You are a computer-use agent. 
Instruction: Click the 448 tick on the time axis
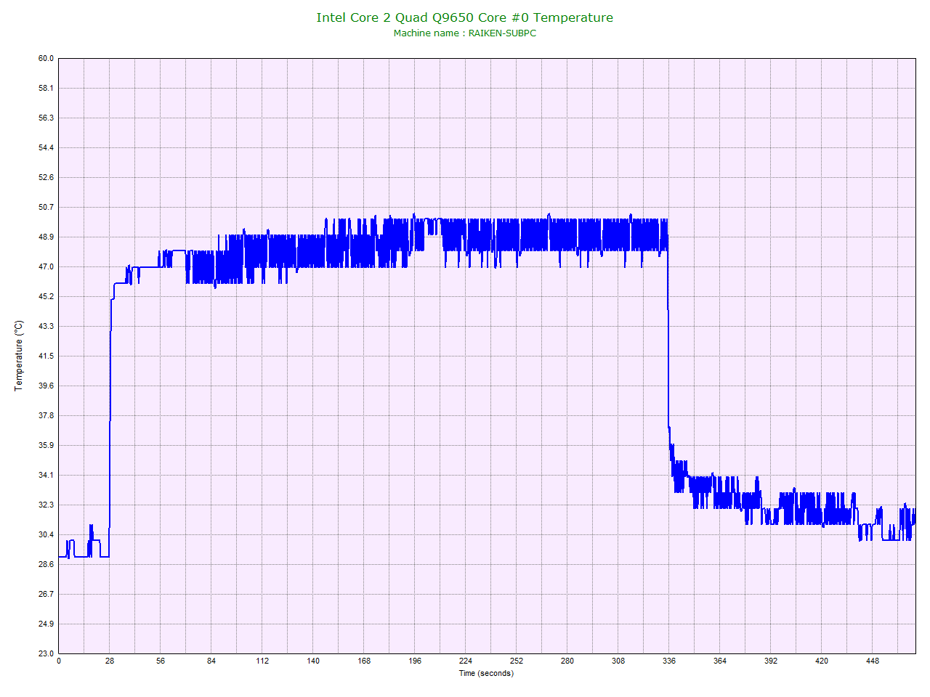coord(873,661)
